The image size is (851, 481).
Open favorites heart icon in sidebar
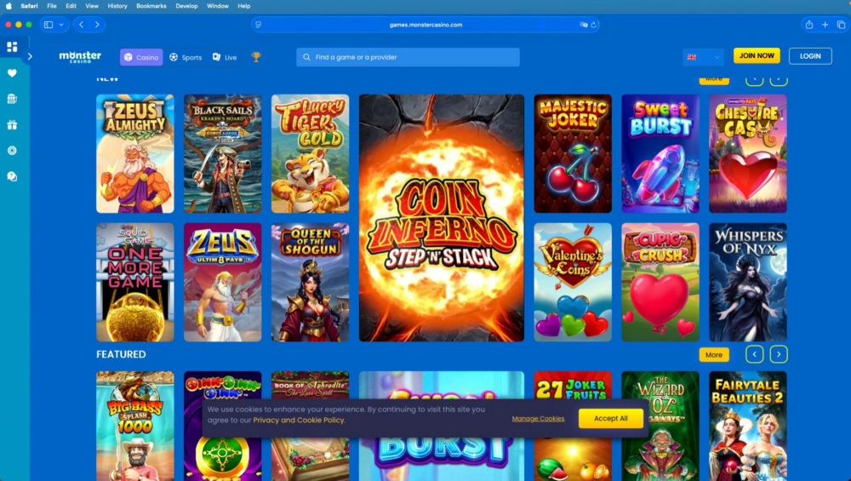12,72
